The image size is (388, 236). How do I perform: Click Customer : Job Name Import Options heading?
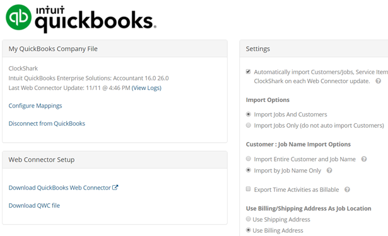coord(298,144)
